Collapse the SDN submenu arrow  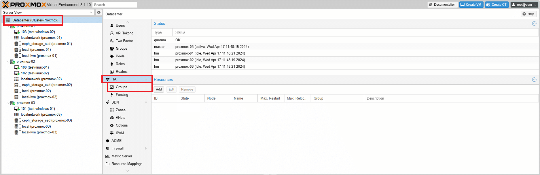(x=146, y=102)
